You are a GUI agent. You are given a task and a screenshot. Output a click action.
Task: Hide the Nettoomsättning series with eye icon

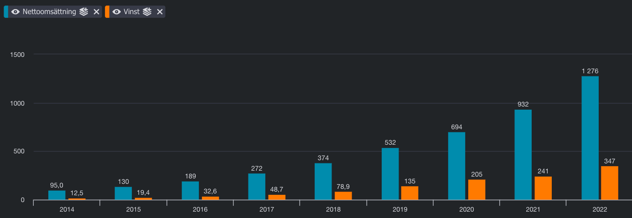coord(16,12)
